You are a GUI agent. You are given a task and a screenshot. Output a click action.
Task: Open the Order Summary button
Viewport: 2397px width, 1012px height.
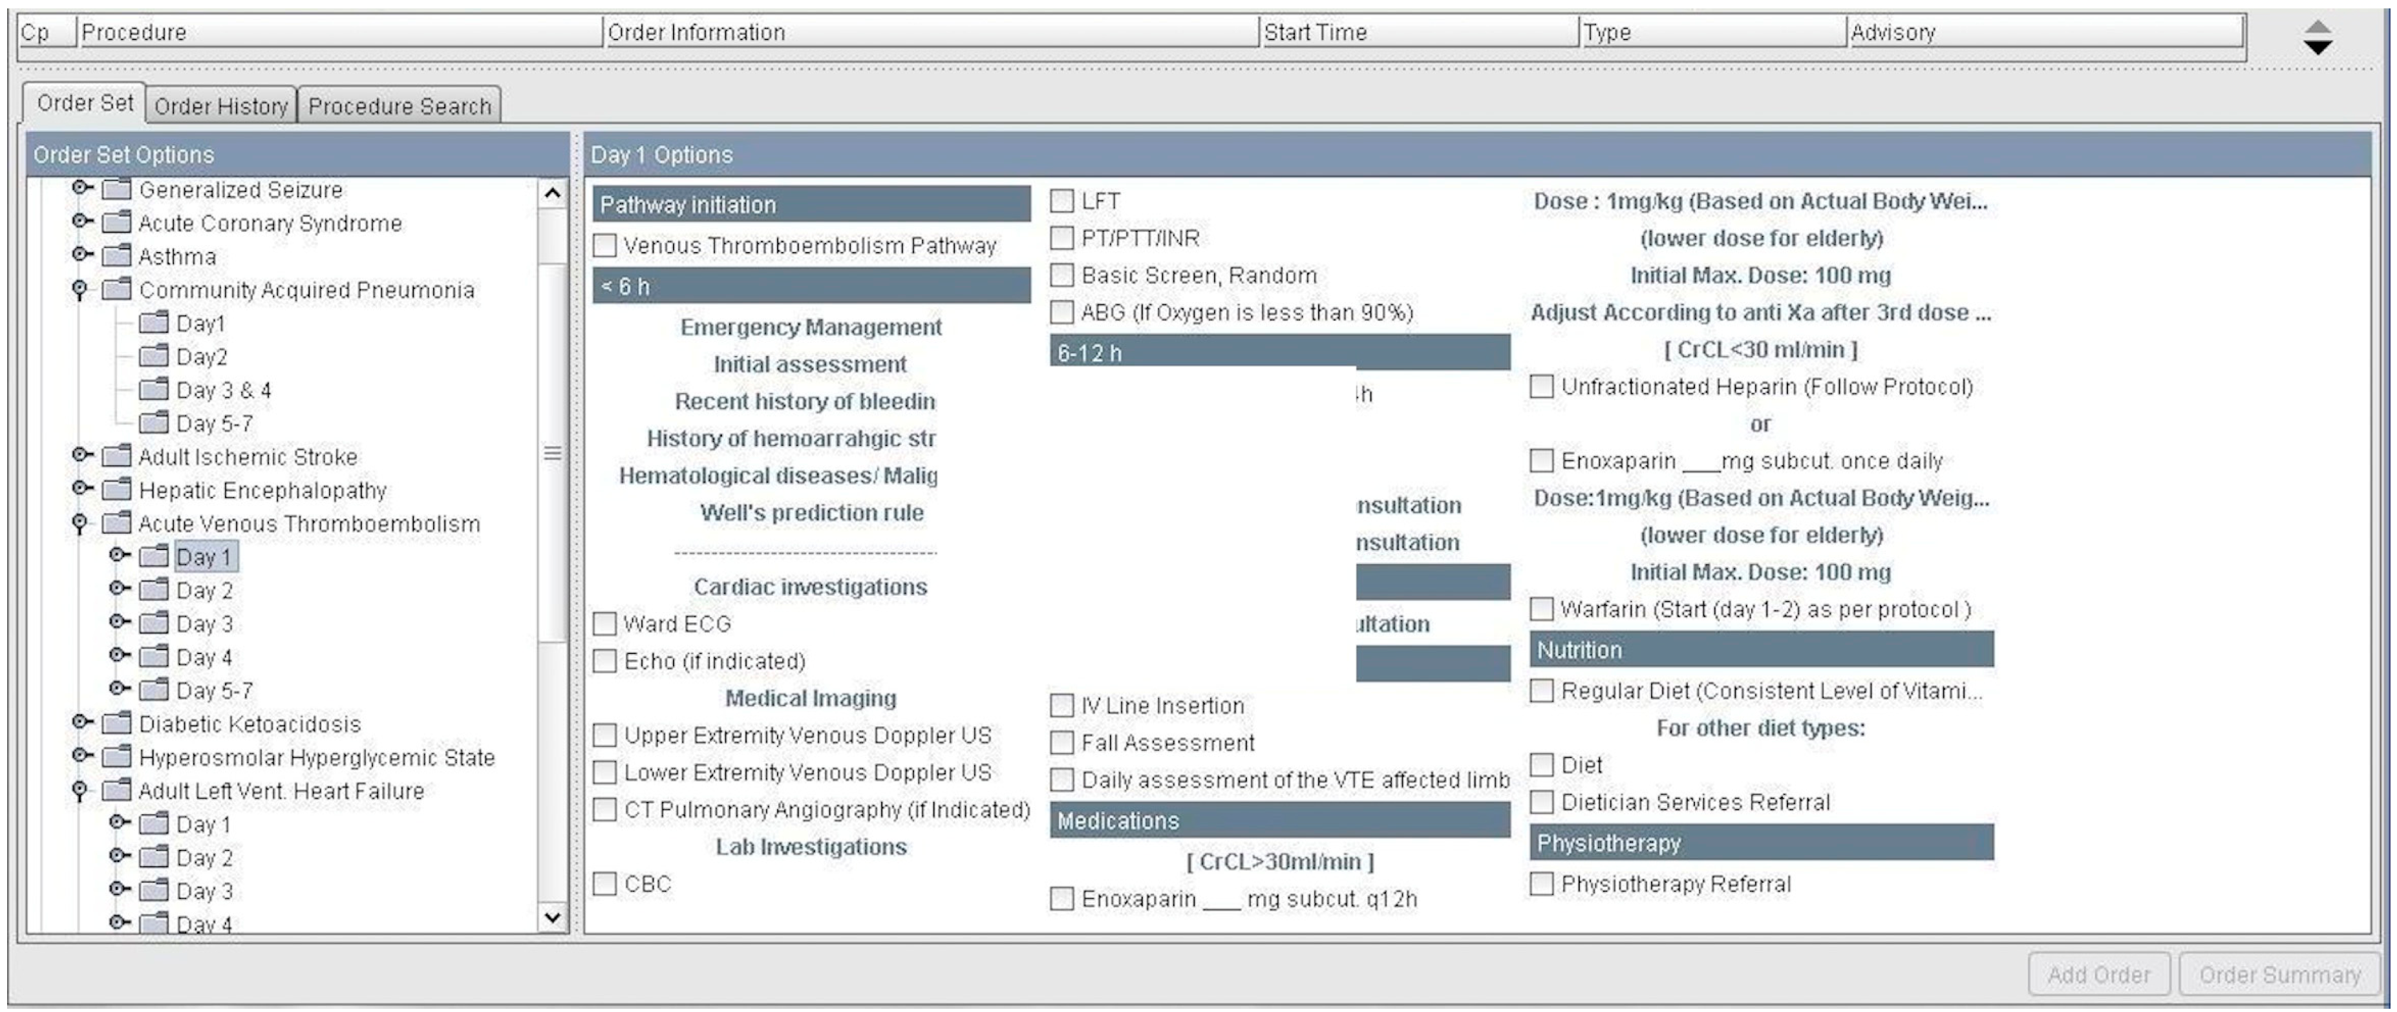[2279, 975]
